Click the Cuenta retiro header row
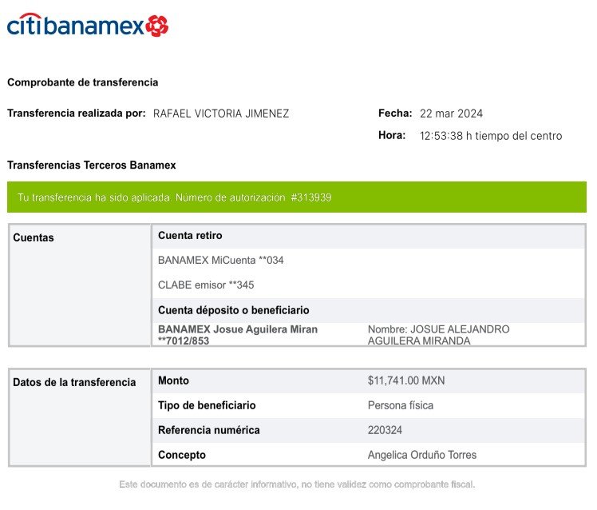Image resolution: width=597 pixels, height=510 pixels. coord(368,236)
